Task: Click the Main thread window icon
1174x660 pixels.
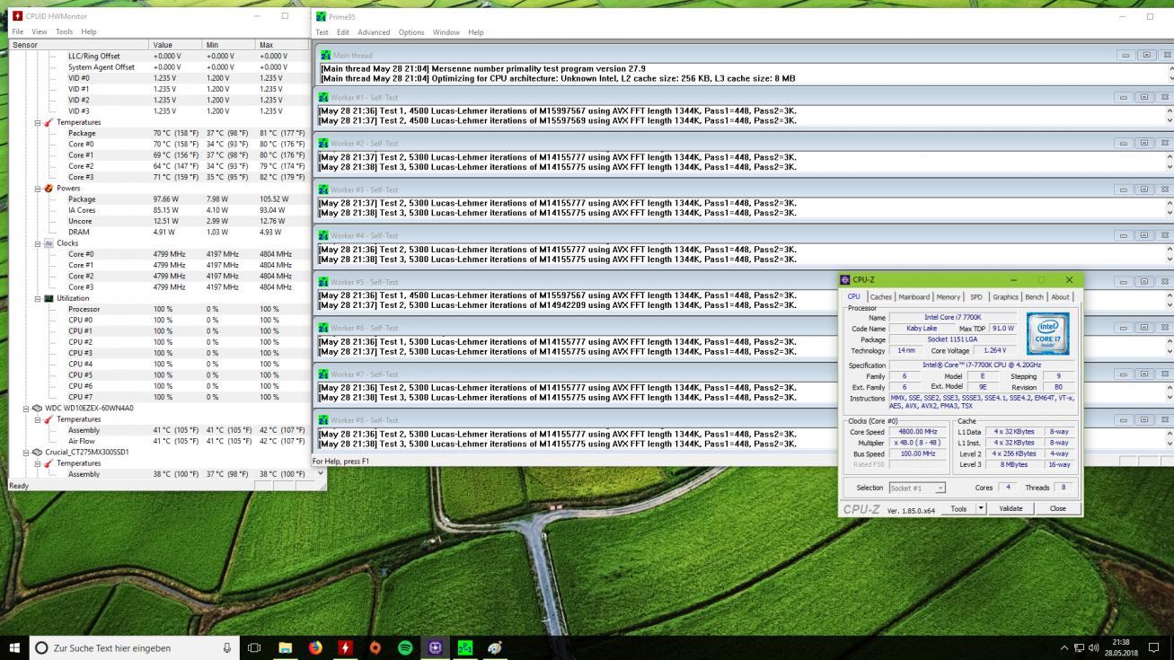Action: (325, 55)
